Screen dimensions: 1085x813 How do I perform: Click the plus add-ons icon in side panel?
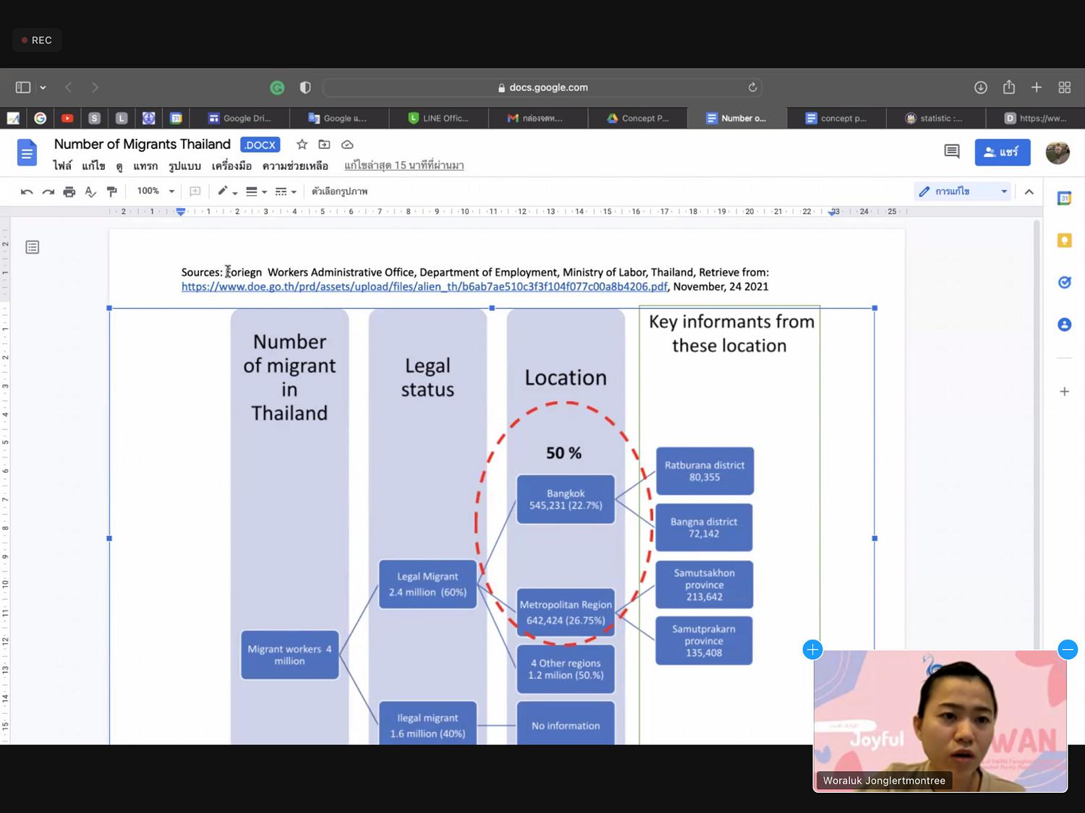pyautogui.click(x=1064, y=392)
